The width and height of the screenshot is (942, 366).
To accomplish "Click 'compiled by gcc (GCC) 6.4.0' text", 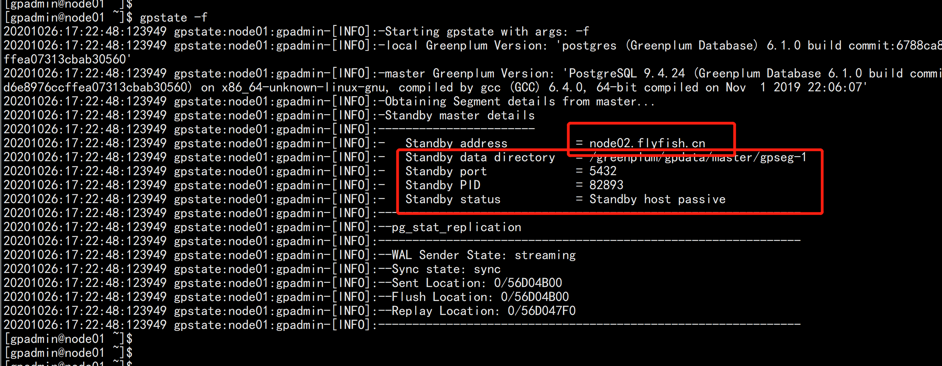I will click(x=492, y=87).
